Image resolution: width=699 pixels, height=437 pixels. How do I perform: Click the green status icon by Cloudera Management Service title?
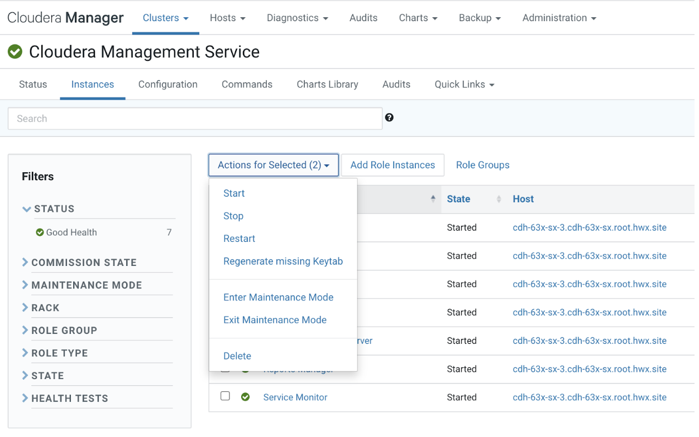click(x=15, y=52)
